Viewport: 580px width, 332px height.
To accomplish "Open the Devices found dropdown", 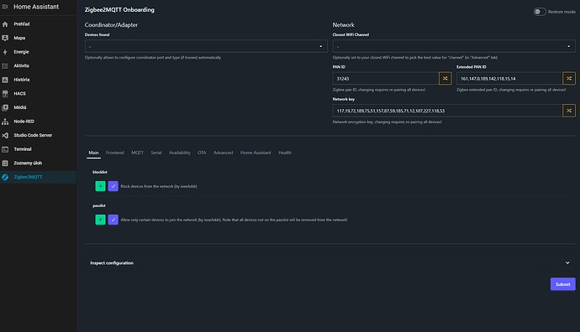I will [206, 46].
